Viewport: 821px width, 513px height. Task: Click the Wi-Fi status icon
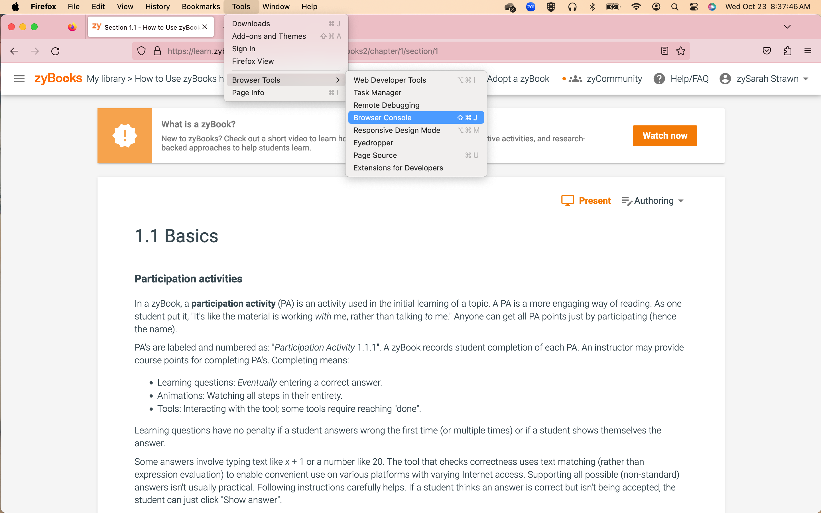click(636, 7)
